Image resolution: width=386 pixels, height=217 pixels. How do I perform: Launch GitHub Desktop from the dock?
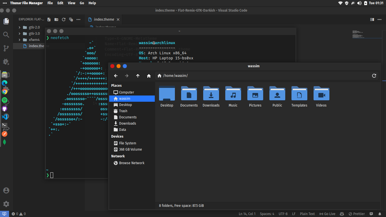point(5,108)
